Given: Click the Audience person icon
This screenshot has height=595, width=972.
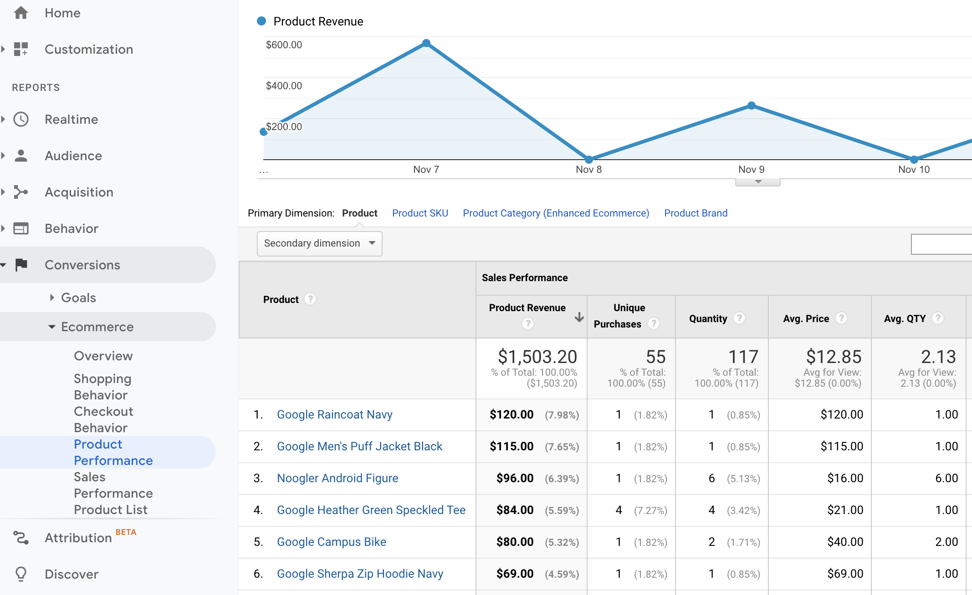Looking at the screenshot, I should [x=21, y=156].
